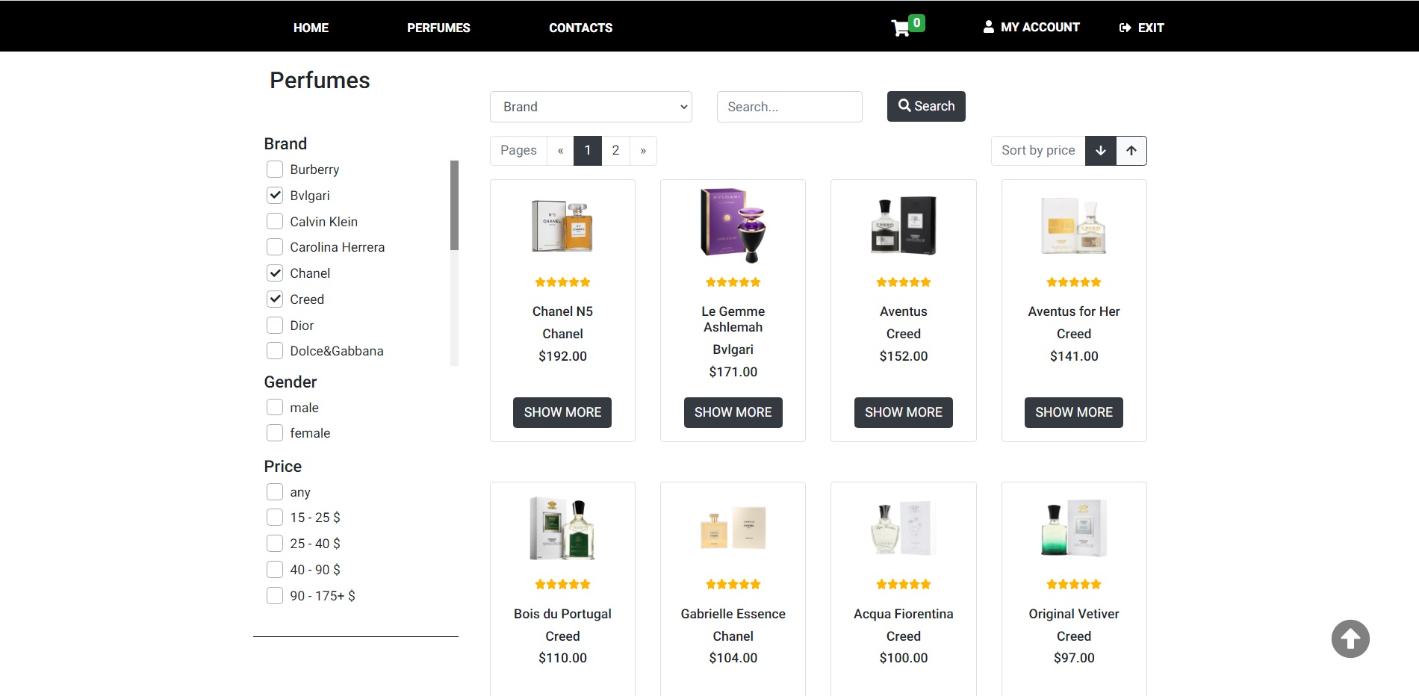Open the Chanel N5 product image
This screenshot has height=696, width=1419.
click(x=562, y=226)
